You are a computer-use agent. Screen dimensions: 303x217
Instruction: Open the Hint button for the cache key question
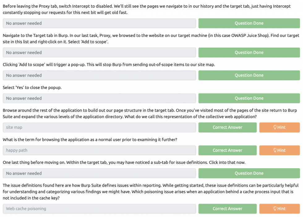pos(280,209)
